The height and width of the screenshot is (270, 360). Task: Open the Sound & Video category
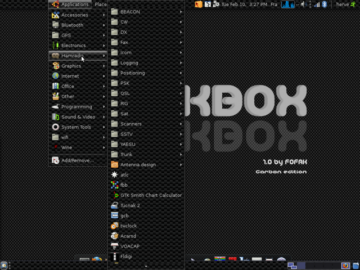78,117
